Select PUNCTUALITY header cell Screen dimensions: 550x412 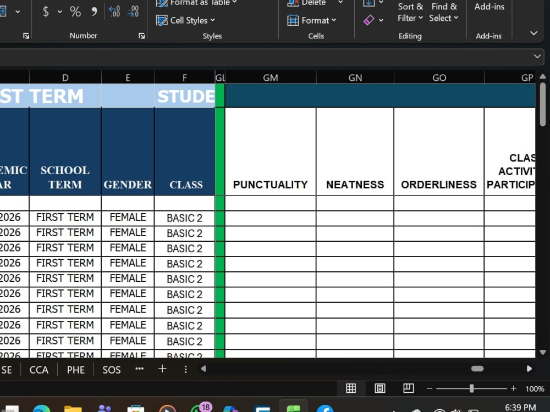coord(271,152)
